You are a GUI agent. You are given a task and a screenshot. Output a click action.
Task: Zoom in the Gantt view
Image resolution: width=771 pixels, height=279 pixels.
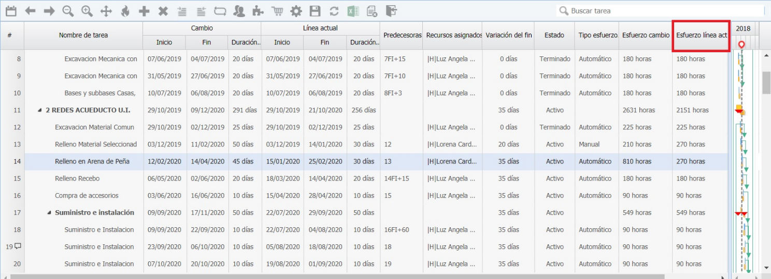pos(87,10)
